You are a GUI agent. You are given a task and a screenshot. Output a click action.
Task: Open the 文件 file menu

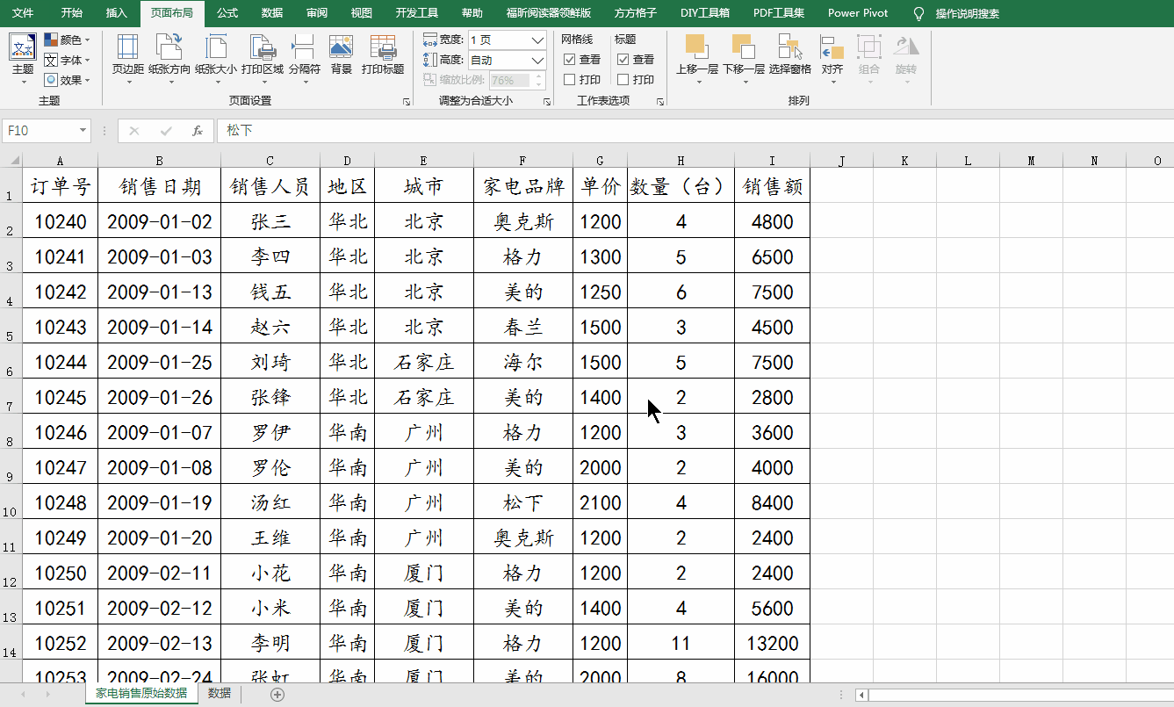pyautogui.click(x=23, y=13)
